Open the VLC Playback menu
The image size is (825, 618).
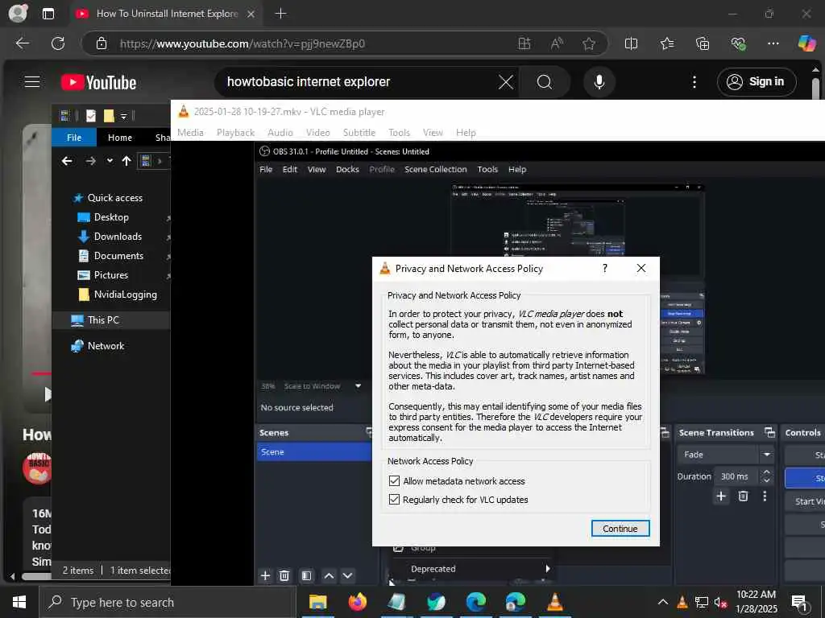point(236,133)
